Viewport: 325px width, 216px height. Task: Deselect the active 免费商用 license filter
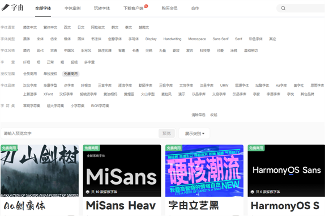(x=71, y=74)
